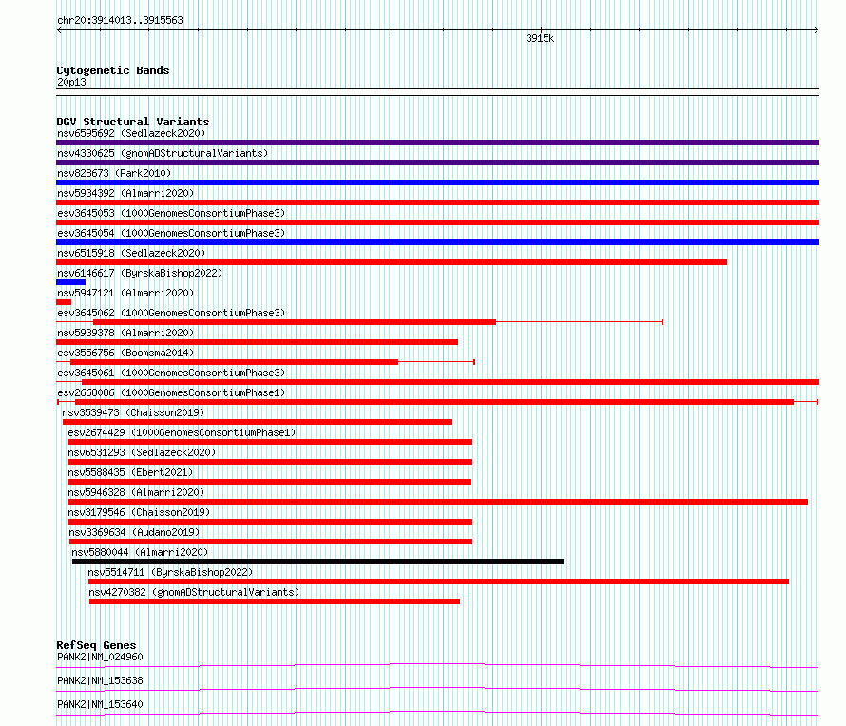Open the nsv828673 (Park2010) variant label
Image resolution: width=846 pixels, height=726 pixels.
click(114, 173)
